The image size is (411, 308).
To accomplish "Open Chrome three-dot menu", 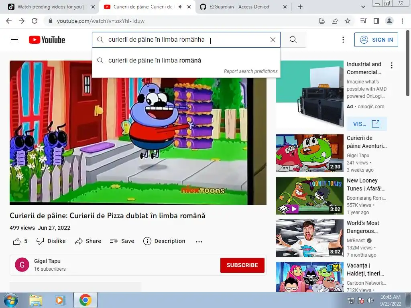I will (x=402, y=21).
